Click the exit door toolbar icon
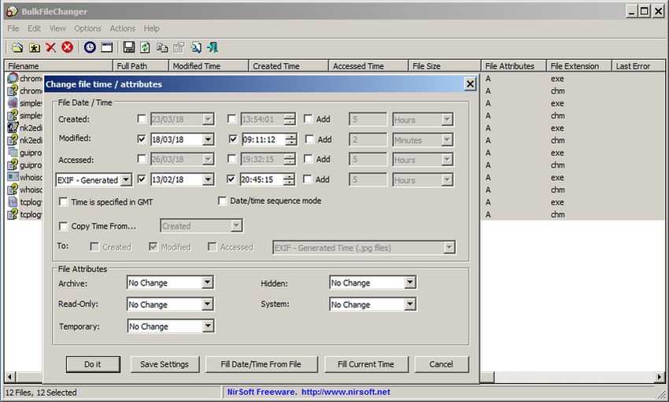 click(x=213, y=47)
